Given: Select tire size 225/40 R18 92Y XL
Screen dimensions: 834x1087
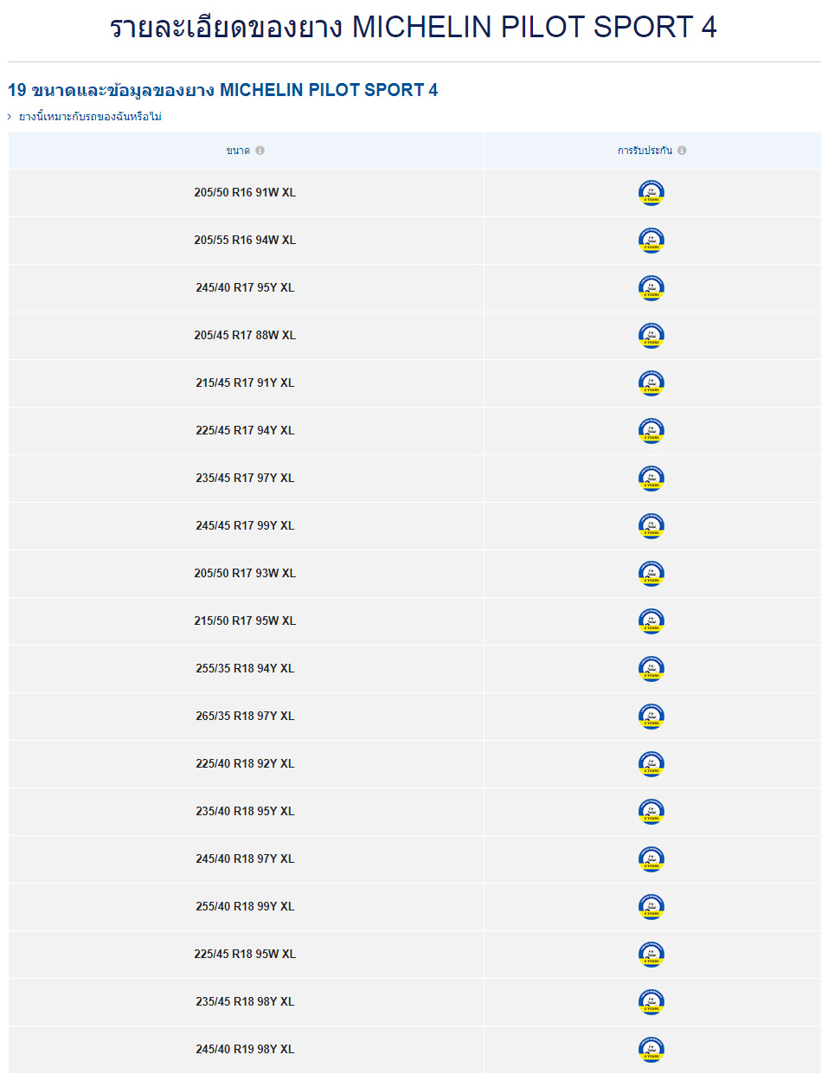Looking at the screenshot, I should click(245, 764).
